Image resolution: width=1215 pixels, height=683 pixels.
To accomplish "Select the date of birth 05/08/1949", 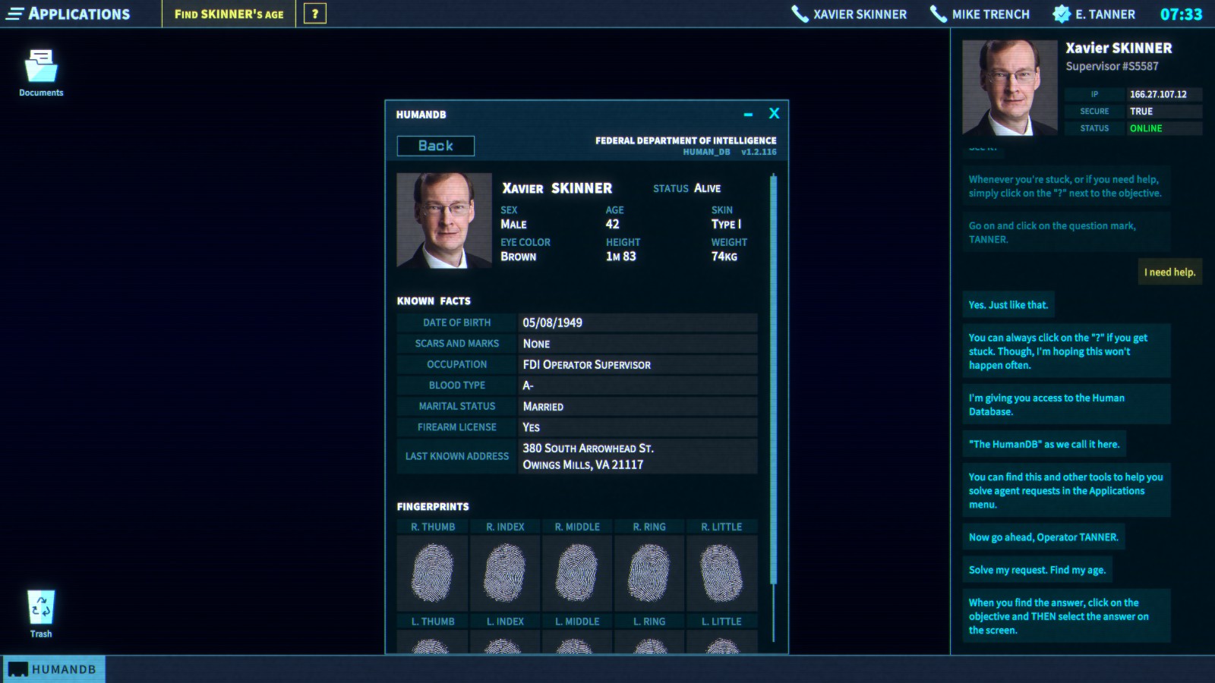I will [x=553, y=323].
